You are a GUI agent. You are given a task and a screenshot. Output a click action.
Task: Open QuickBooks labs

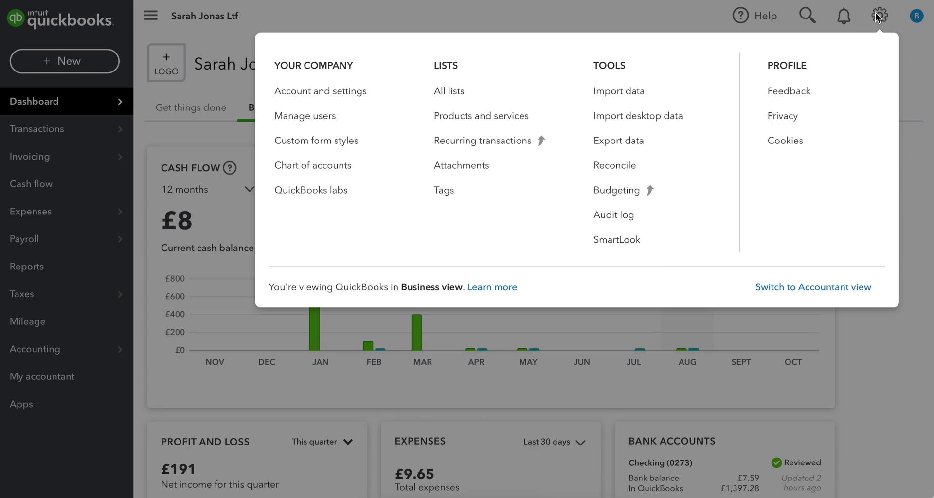[x=311, y=190]
